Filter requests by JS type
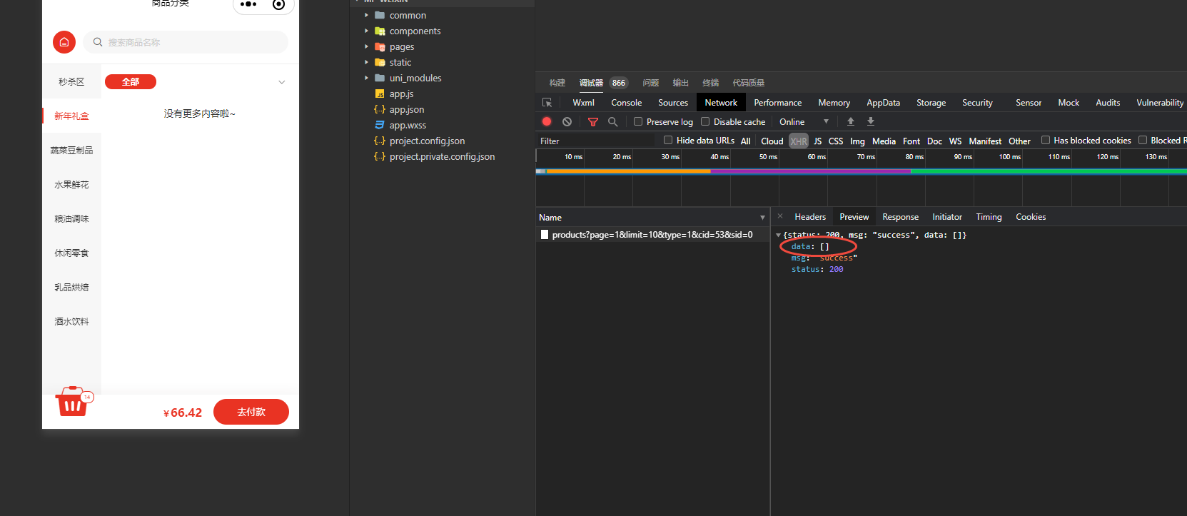The height and width of the screenshot is (516, 1187). coord(818,141)
